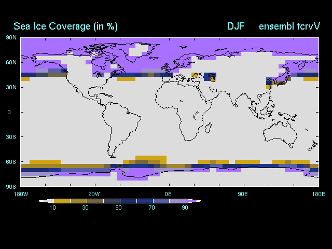
Task: Click the purple right arrow end of colorbar
Action: 195,201
